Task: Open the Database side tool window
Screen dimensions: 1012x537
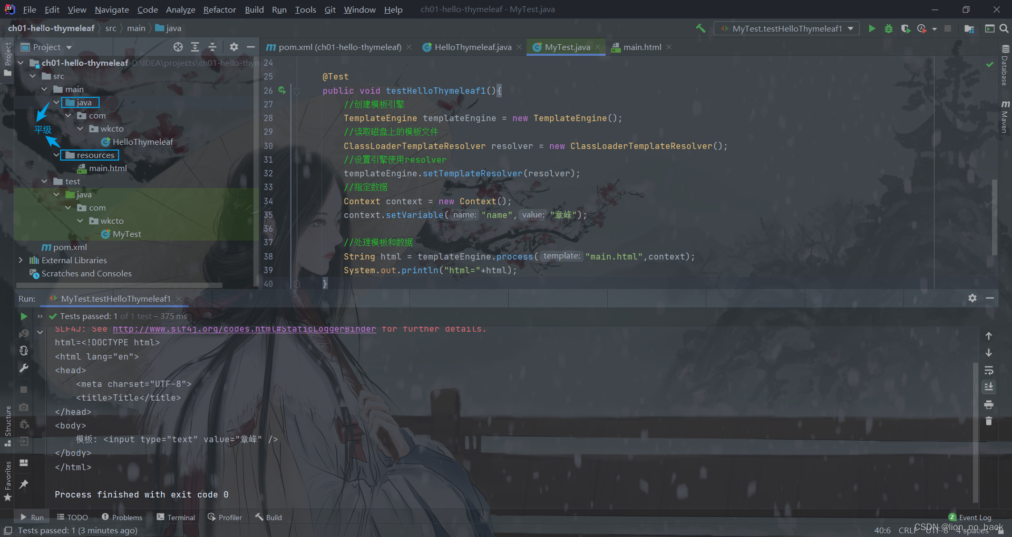Action: (1005, 66)
